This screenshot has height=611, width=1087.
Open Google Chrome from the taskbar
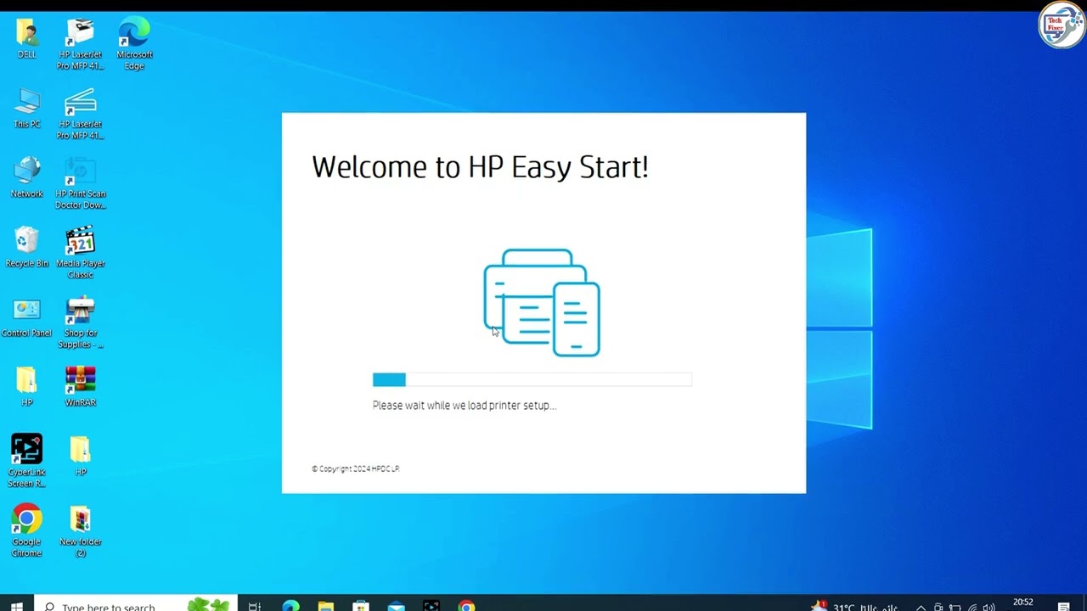coord(466,605)
